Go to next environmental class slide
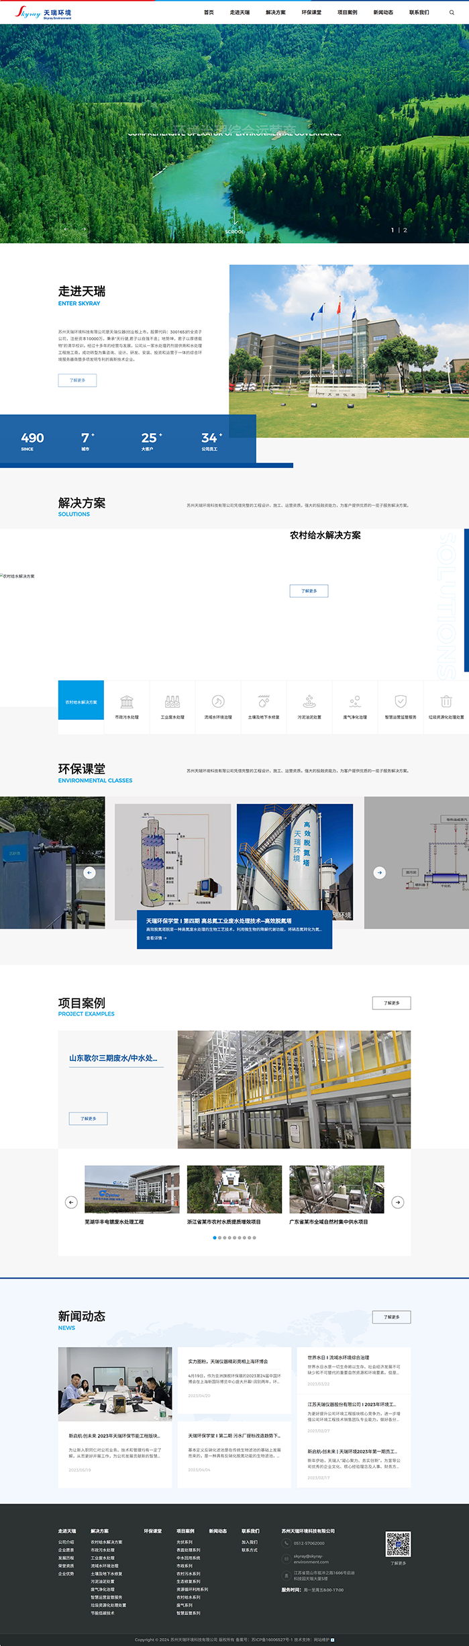 tap(380, 872)
